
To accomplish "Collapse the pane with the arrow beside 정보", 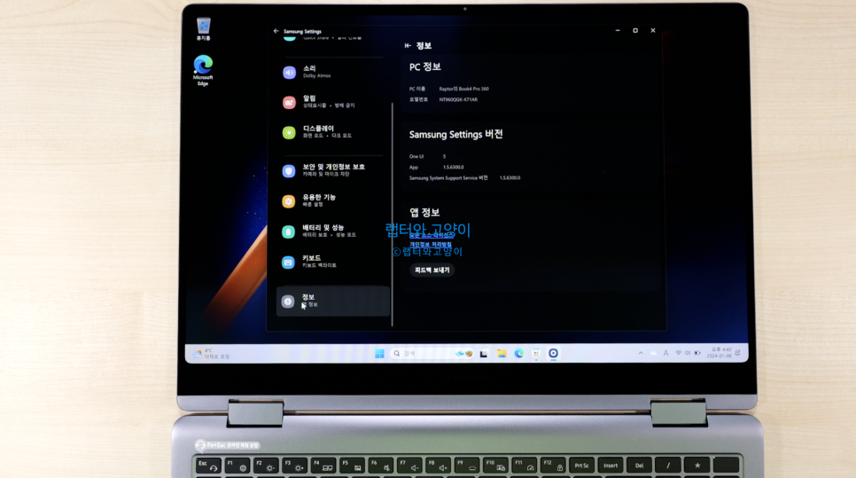I will click(x=408, y=46).
